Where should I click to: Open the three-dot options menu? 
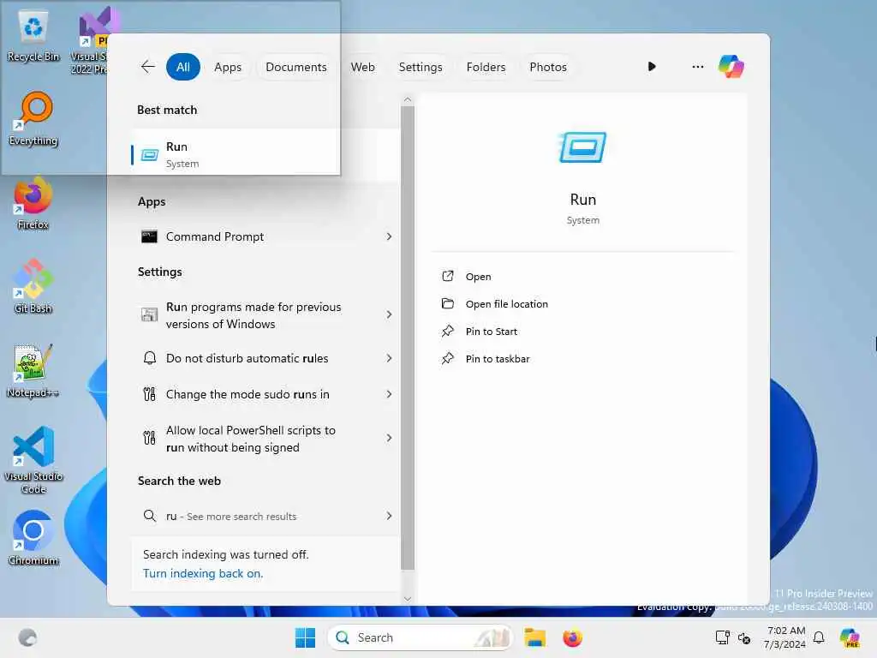(x=697, y=67)
